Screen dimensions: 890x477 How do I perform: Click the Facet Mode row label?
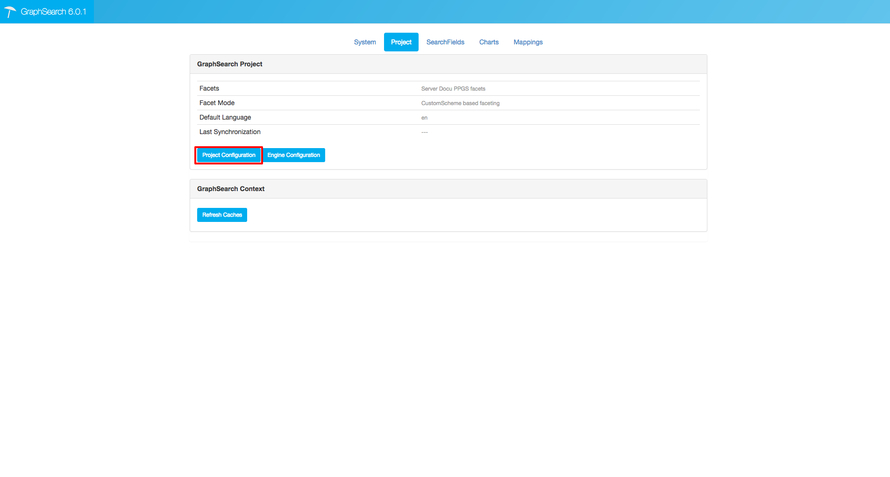(217, 103)
